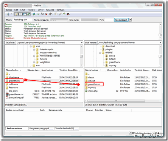Select redtheme folder in local list
The image size is (168, 141).
pyautogui.click(x=13, y=84)
